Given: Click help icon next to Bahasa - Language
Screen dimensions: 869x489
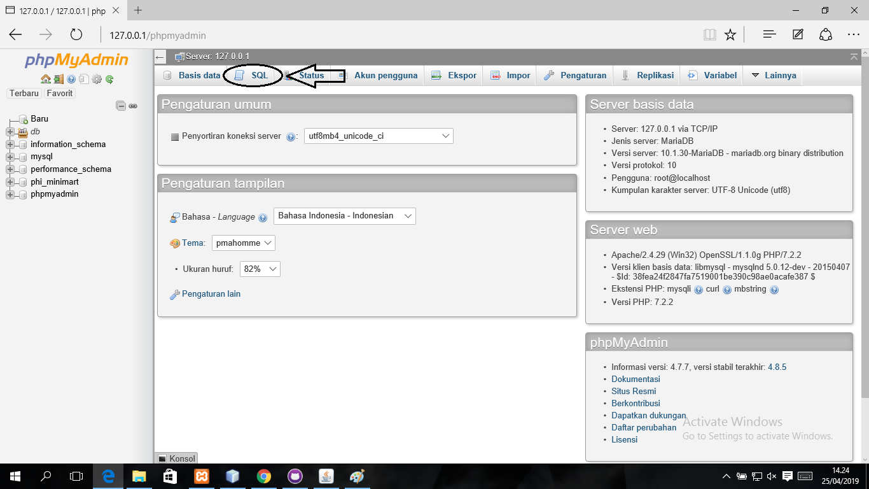Looking at the screenshot, I should pyautogui.click(x=263, y=217).
